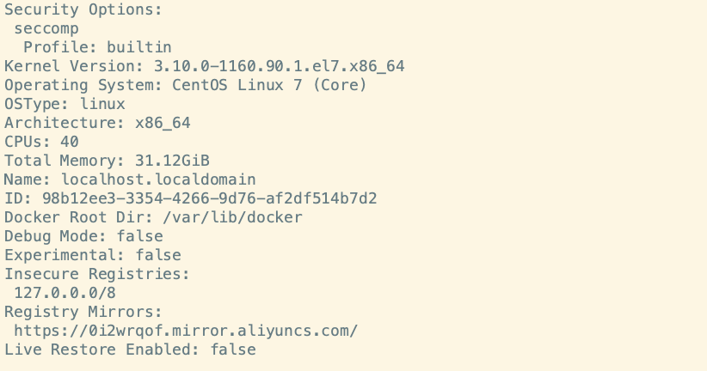707x371 pixels.
Task: Click the 127.0.0.0/8 registry address
Action: coord(65,293)
